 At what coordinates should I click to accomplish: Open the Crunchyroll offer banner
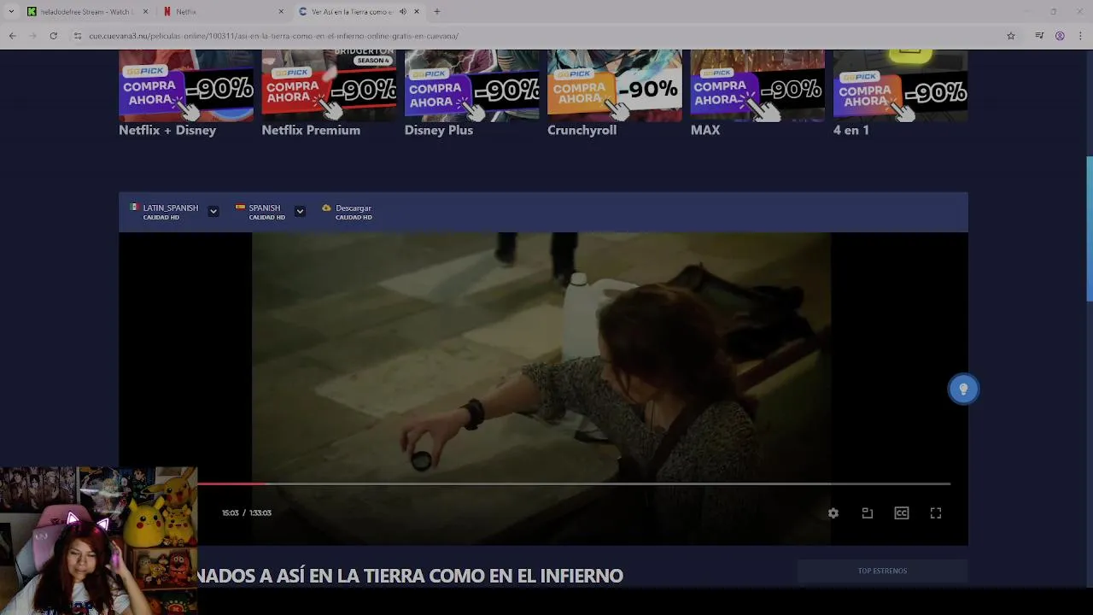point(615,85)
